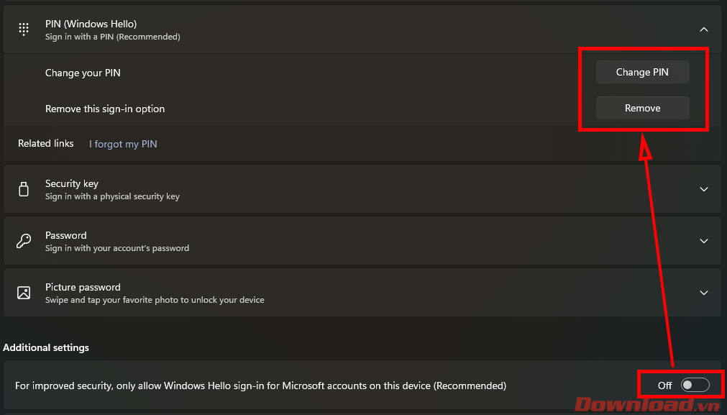Click the Off label beside the toggle

coord(664,386)
